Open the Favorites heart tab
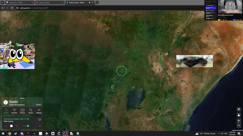The image size is (243, 136). click(x=14, y=111)
